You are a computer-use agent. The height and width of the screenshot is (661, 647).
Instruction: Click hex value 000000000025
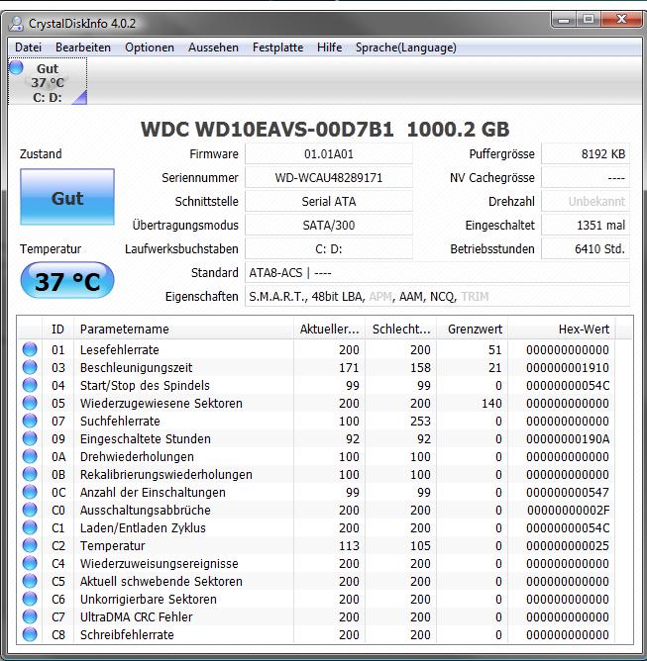[x=567, y=546]
